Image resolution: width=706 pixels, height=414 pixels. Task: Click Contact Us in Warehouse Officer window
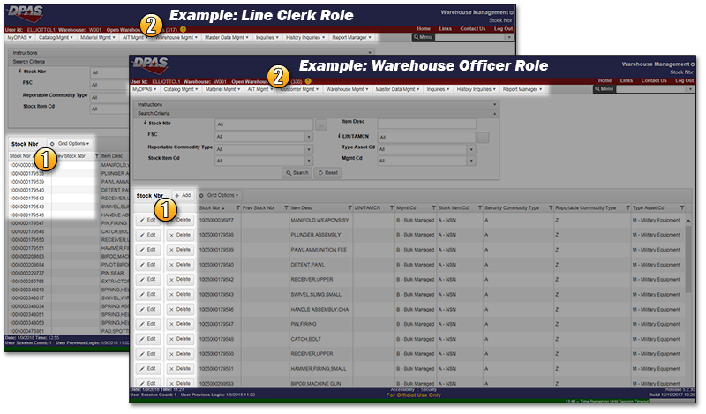point(654,81)
